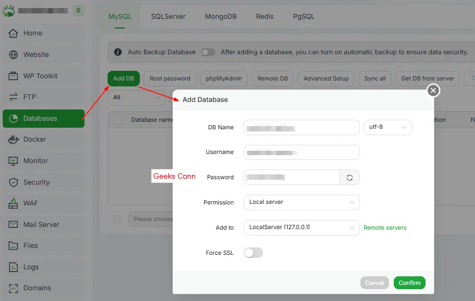Open the All filter dropdown
This screenshot has width=475, height=301.
click(137, 98)
